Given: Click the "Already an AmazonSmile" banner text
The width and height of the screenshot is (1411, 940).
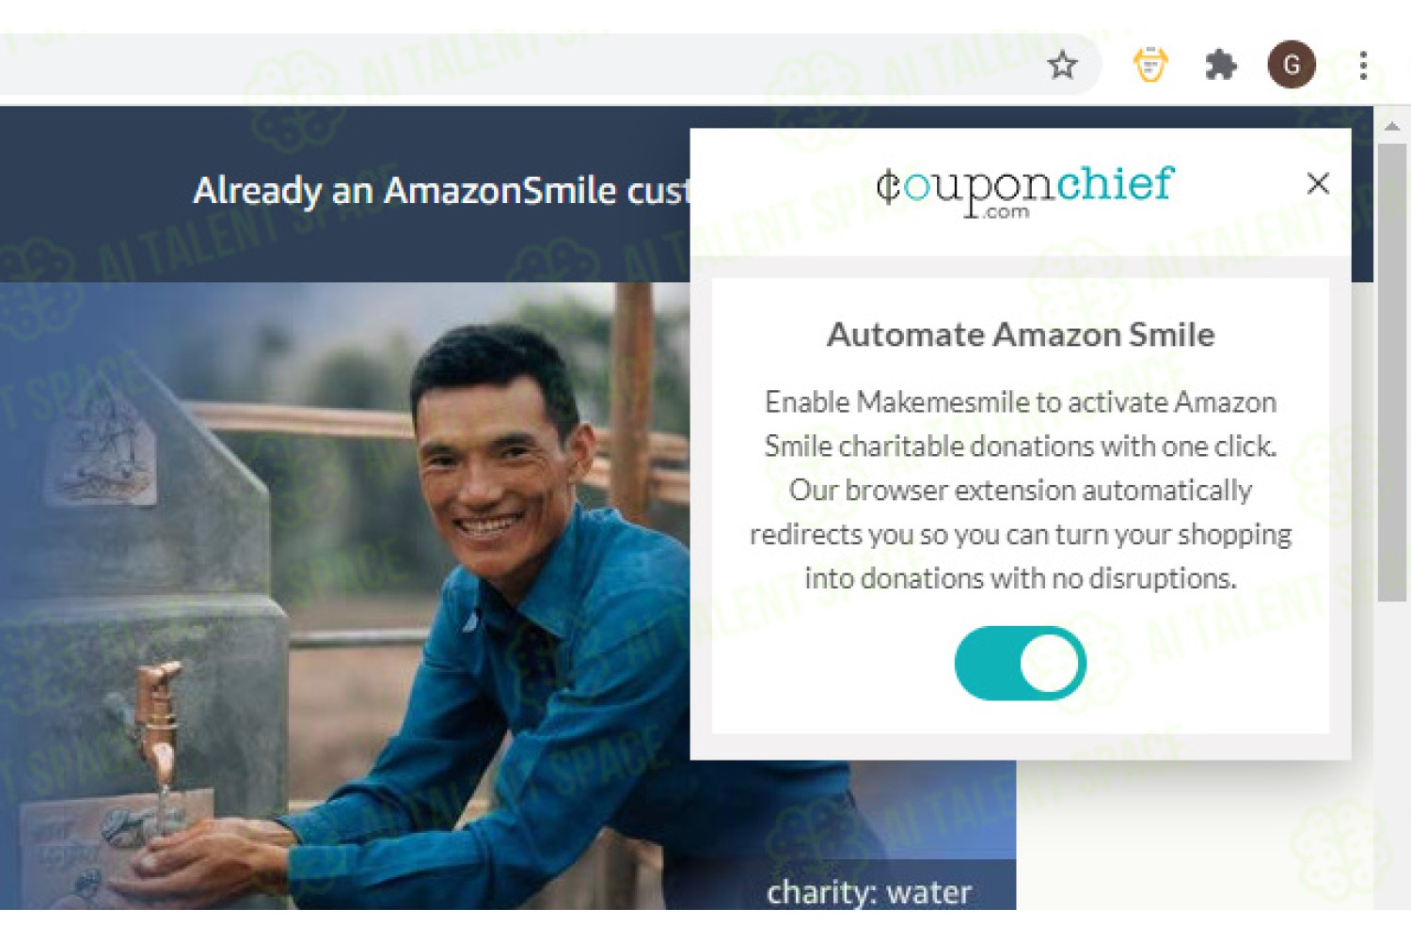Looking at the screenshot, I should [x=442, y=191].
